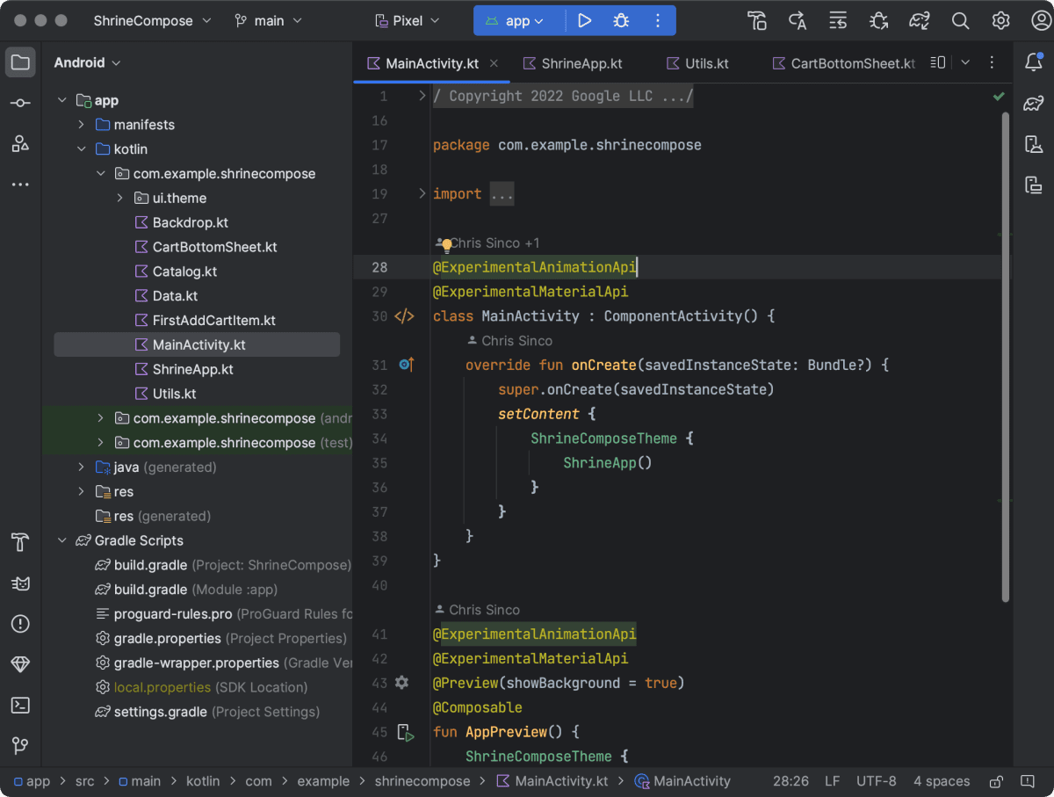
Task: Switch to the ShrineApp.kt tab
Action: (x=581, y=62)
